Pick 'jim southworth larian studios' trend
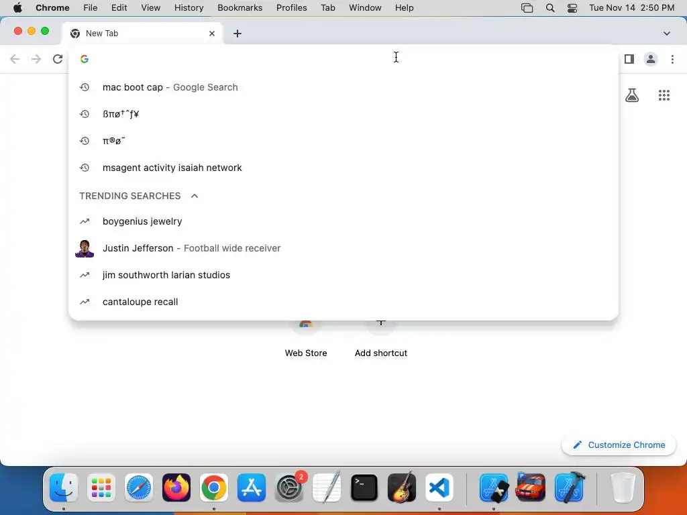Viewport: 687px width, 515px height. click(343, 274)
